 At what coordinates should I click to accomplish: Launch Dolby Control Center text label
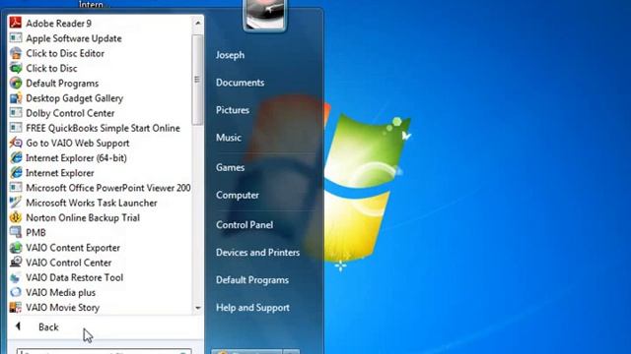(70, 113)
